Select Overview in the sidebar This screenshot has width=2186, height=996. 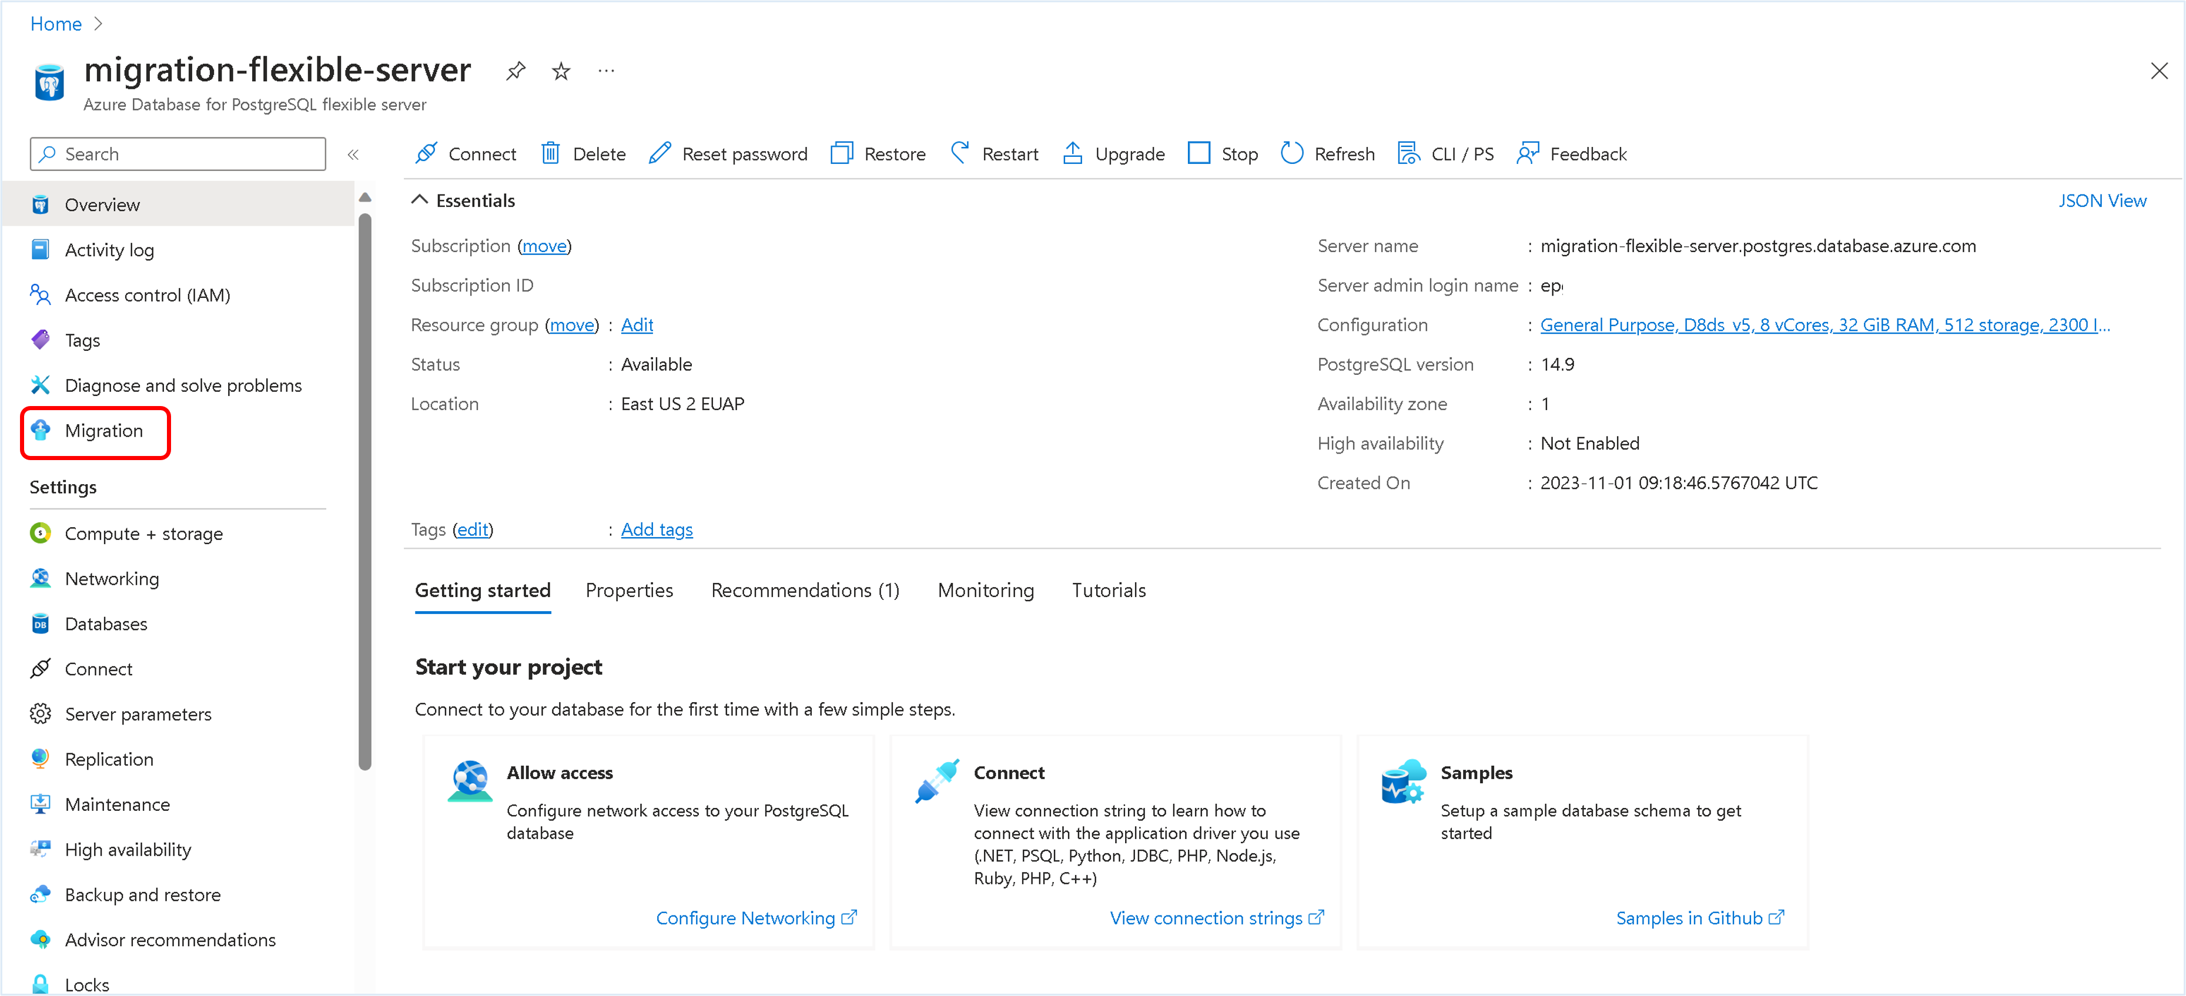click(x=178, y=204)
